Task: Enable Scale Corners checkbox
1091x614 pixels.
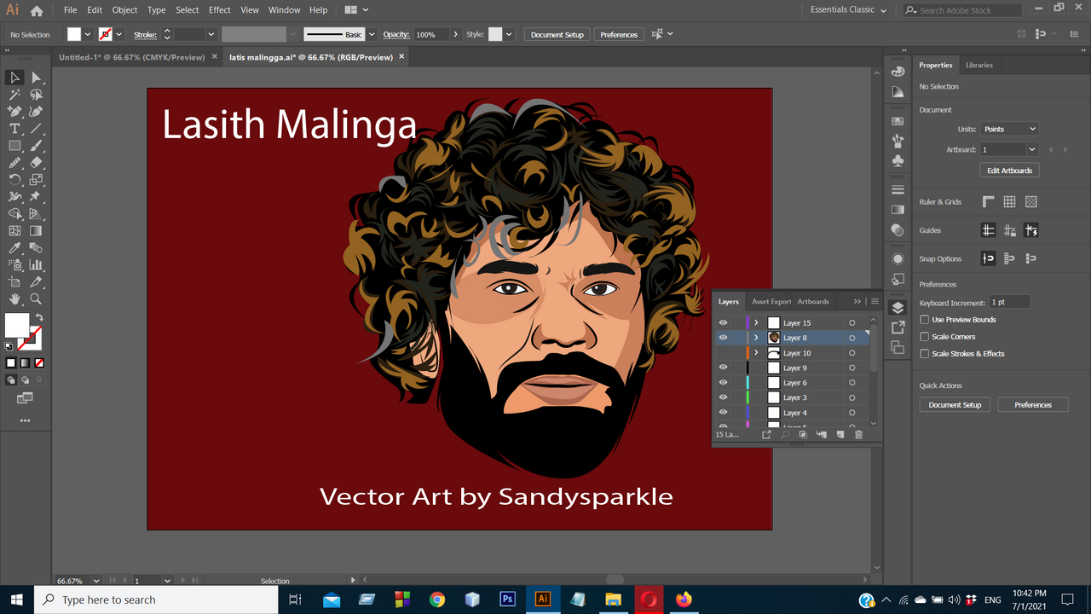Action: pos(925,337)
